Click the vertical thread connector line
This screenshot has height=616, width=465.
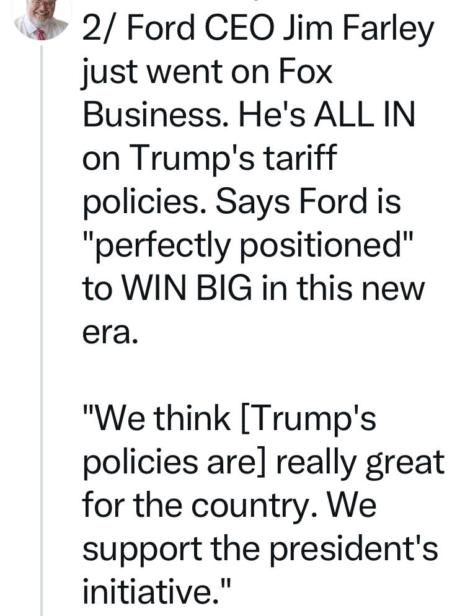(x=42, y=330)
